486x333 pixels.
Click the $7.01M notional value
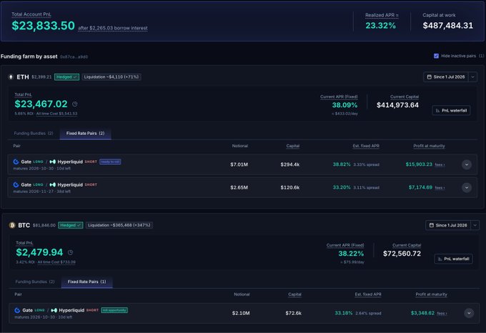[239, 164]
